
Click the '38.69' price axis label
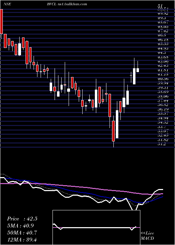163,92
